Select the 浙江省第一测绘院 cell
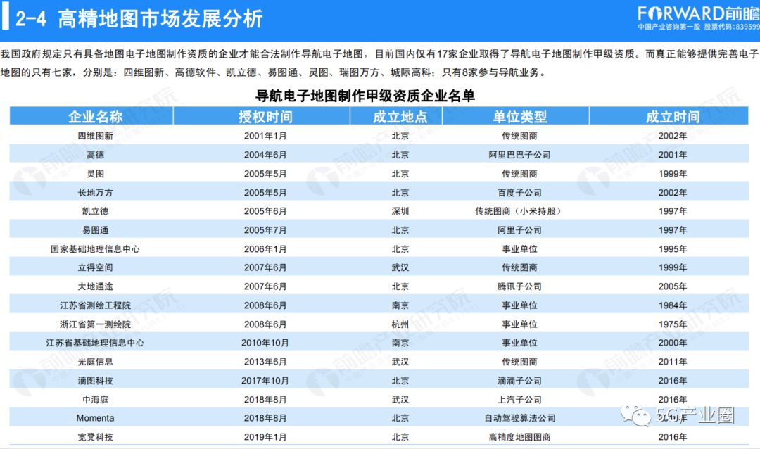 (95, 324)
